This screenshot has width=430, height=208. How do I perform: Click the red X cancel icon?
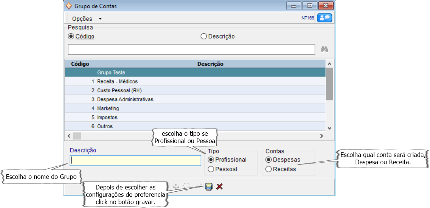[219, 186]
